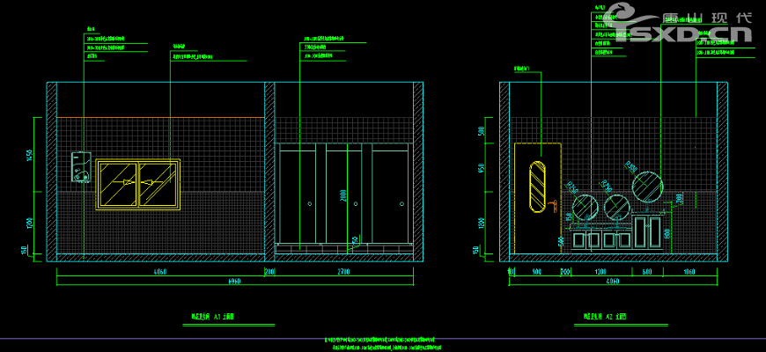
Task: Click the right toilet cubicle door
Action: [390, 196]
